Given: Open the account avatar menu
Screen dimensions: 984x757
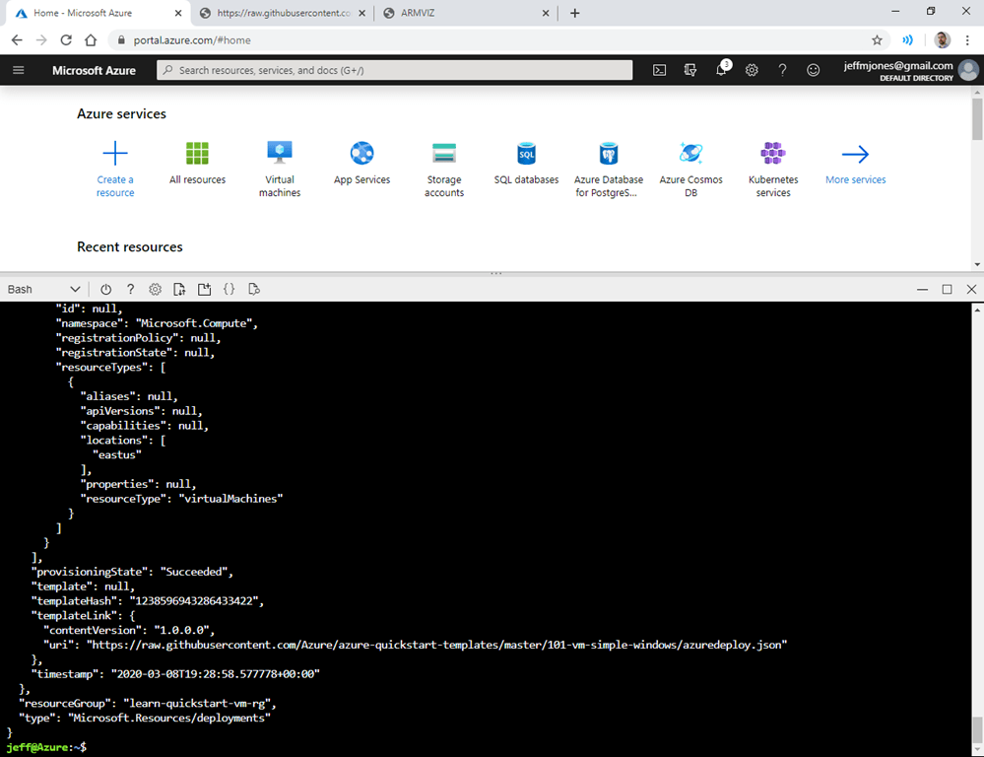Looking at the screenshot, I should (968, 70).
